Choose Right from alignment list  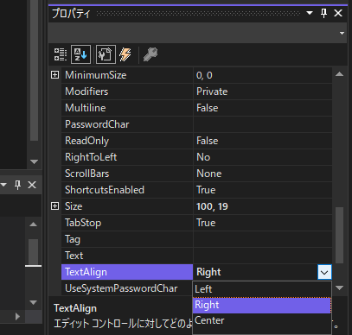(262, 305)
